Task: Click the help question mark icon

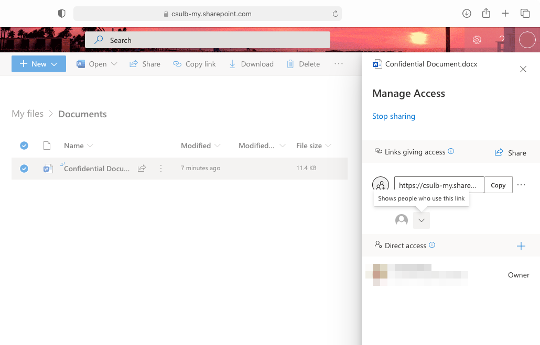Action: click(x=502, y=40)
